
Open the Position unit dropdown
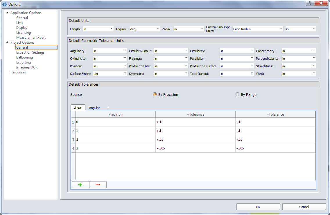pyautogui.click(x=110, y=66)
